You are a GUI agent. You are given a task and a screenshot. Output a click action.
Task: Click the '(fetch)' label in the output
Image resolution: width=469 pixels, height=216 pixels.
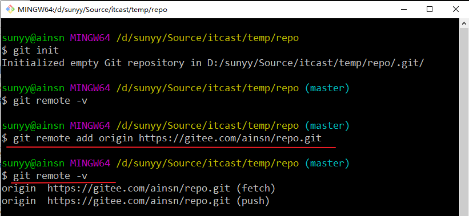tap(256, 188)
